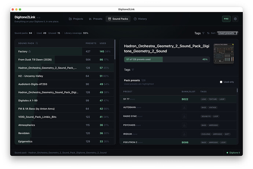The width and height of the screenshot is (253, 169).
Task: Toggle the Used only checkbox
Action: (221, 82)
